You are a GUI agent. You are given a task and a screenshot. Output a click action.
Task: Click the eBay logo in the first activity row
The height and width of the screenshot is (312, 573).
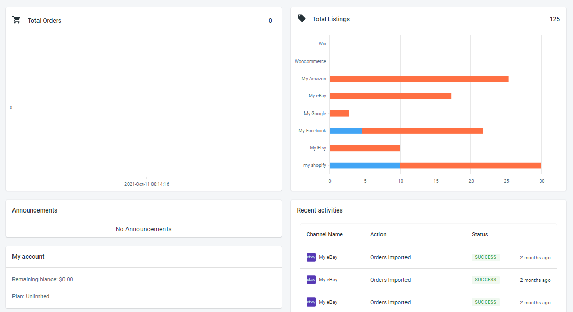coord(311,257)
